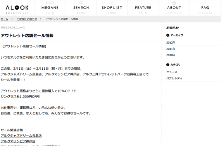Click the セール開催店舗 text
This screenshot has height=146, width=221.
[x=12, y=130]
